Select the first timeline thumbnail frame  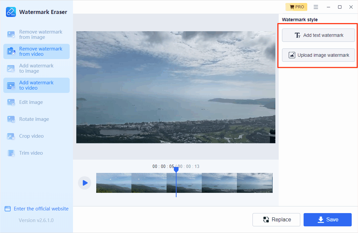point(113,183)
